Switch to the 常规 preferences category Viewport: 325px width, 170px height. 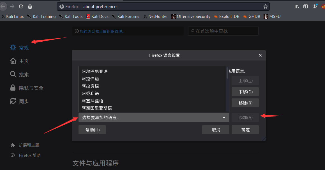(24, 48)
